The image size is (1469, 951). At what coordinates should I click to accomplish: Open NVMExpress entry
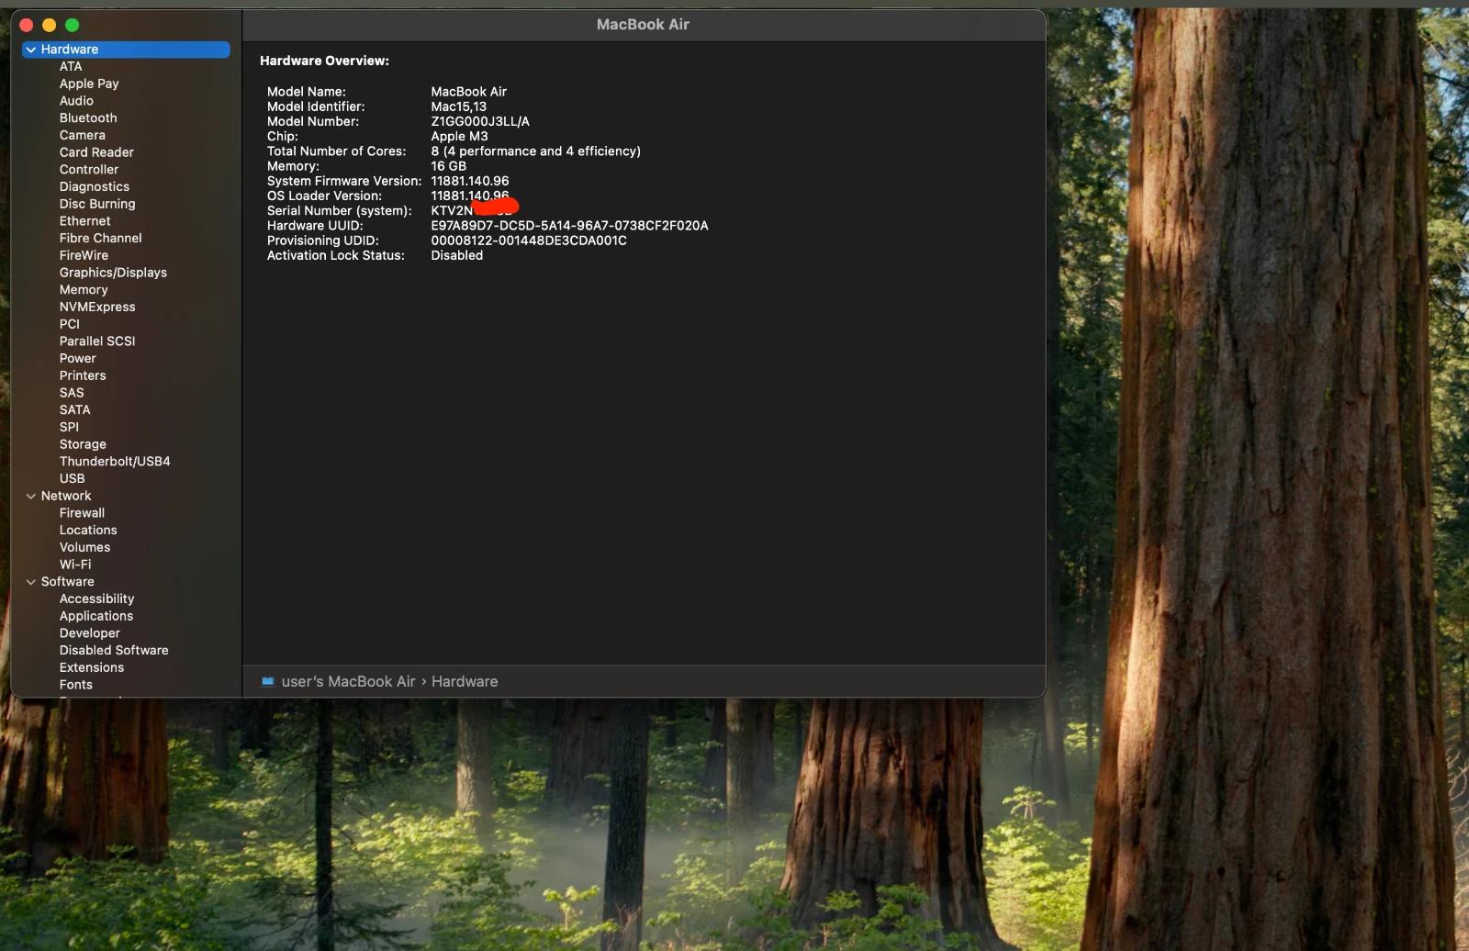[97, 307]
